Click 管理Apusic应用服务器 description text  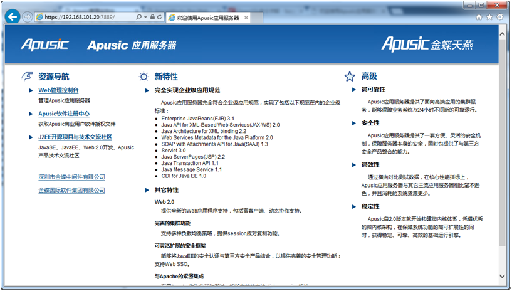(x=64, y=100)
